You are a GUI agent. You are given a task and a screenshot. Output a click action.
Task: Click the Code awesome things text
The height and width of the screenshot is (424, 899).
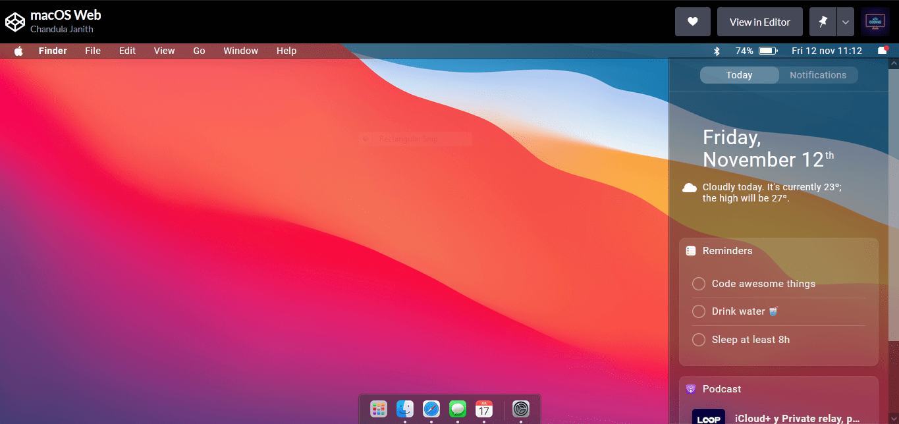763,284
